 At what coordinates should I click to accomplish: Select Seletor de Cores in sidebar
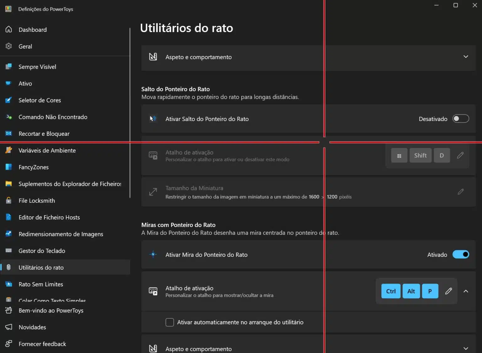coord(65,100)
